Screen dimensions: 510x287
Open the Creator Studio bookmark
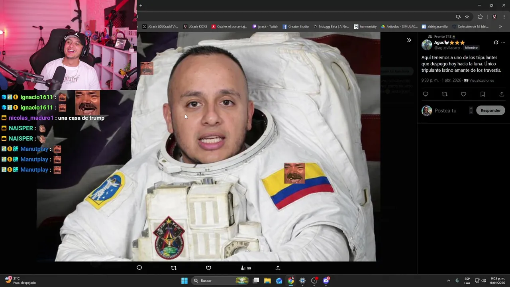[x=296, y=27]
